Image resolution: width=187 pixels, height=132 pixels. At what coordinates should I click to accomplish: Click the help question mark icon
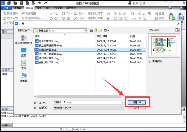tap(181, 8)
